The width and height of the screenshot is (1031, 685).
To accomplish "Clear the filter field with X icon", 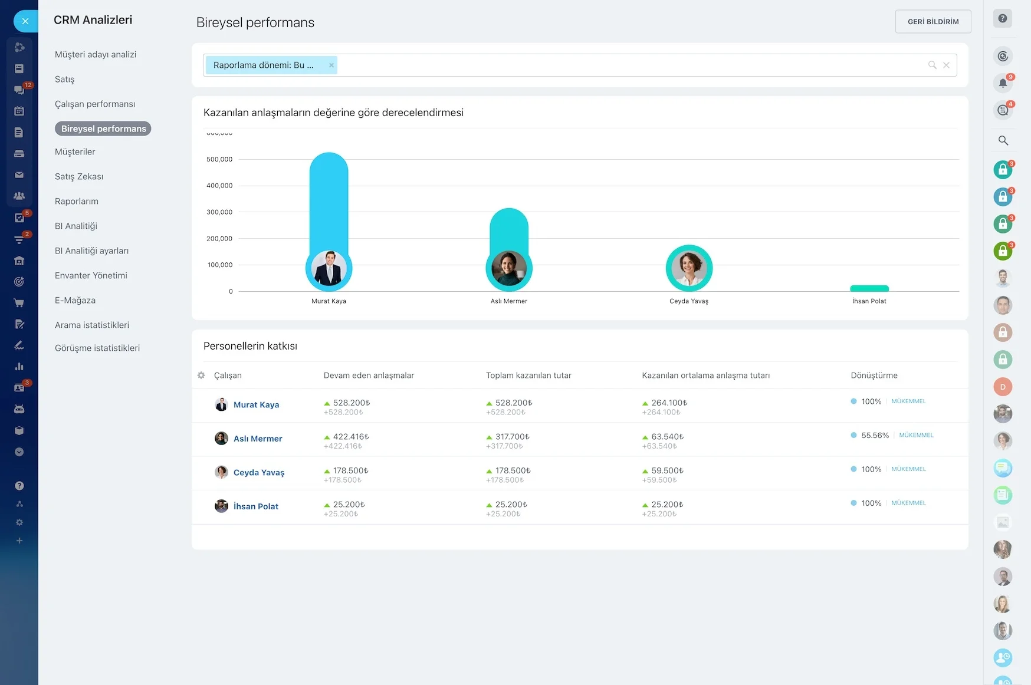I will point(946,65).
